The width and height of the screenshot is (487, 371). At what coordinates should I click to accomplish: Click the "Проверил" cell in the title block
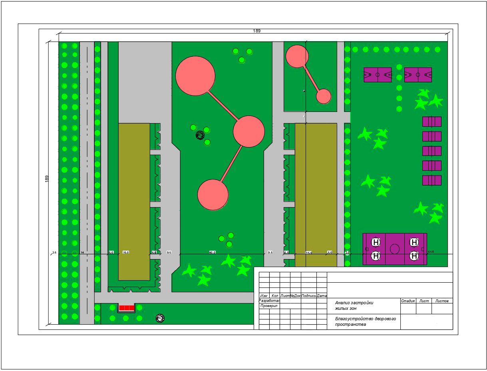270,306
